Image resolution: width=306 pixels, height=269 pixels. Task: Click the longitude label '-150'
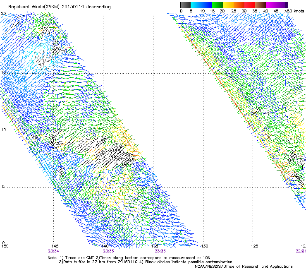pyautogui.click(x=4, y=246)
